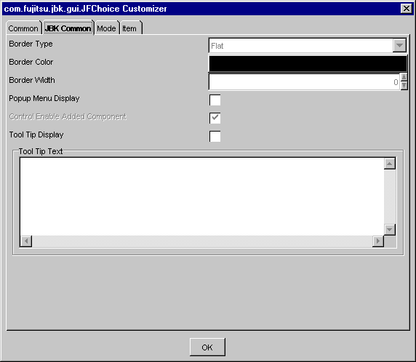Toggle Control Enable Added Component checkbox
The height and width of the screenshot is (362, 416).
215,118
